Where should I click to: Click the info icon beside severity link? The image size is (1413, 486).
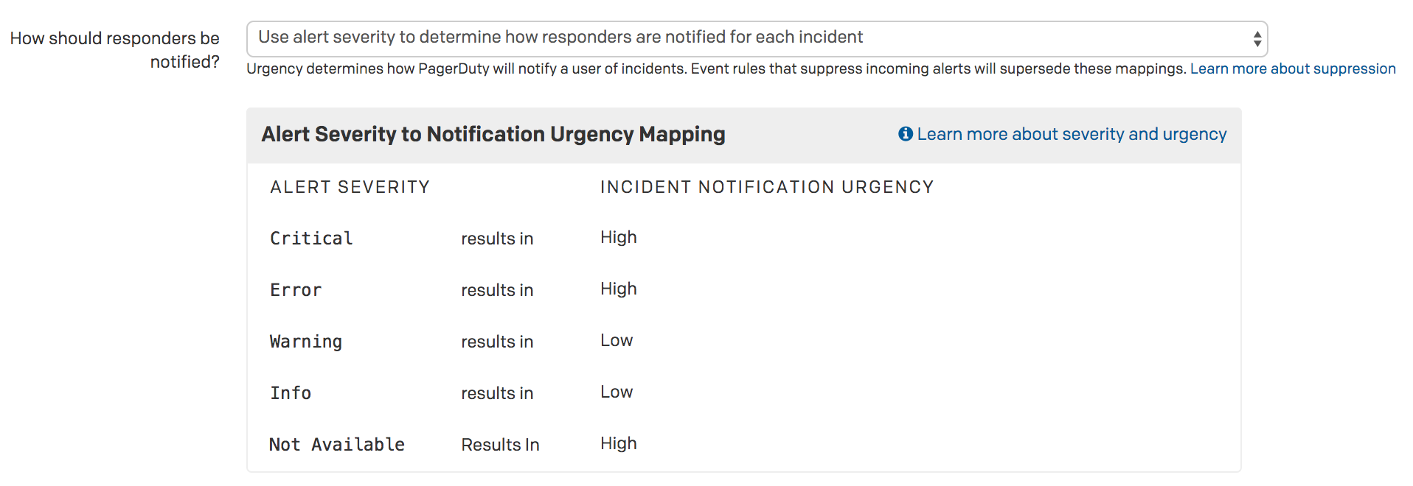pyautogui.click(x=905, y=134)
